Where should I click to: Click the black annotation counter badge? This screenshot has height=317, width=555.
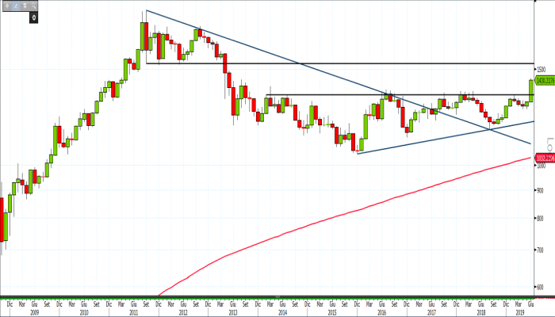(x=33, y=17)
